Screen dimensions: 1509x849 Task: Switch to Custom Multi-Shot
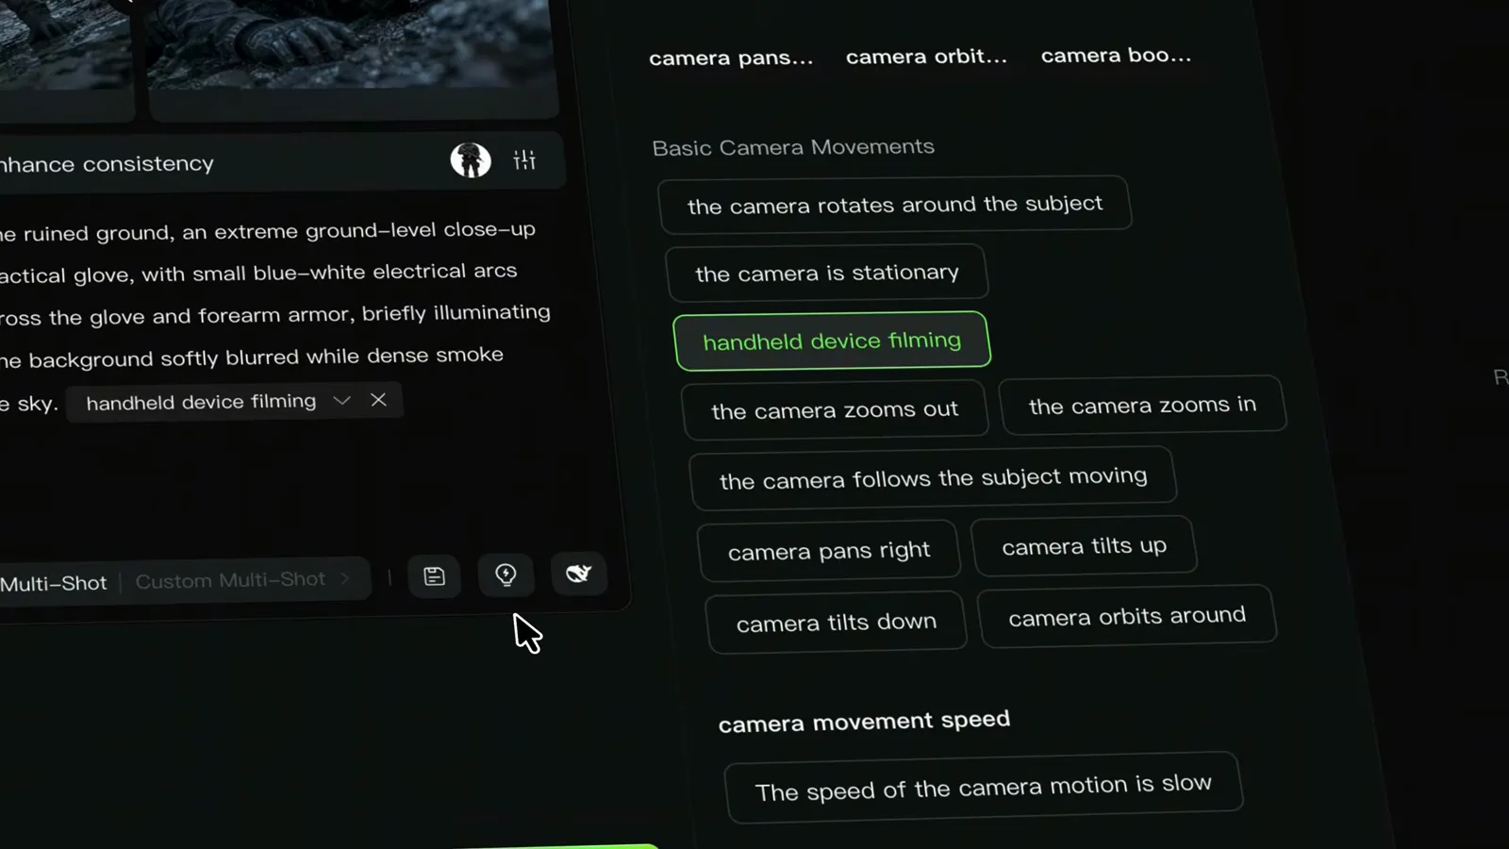pos(230,580)
